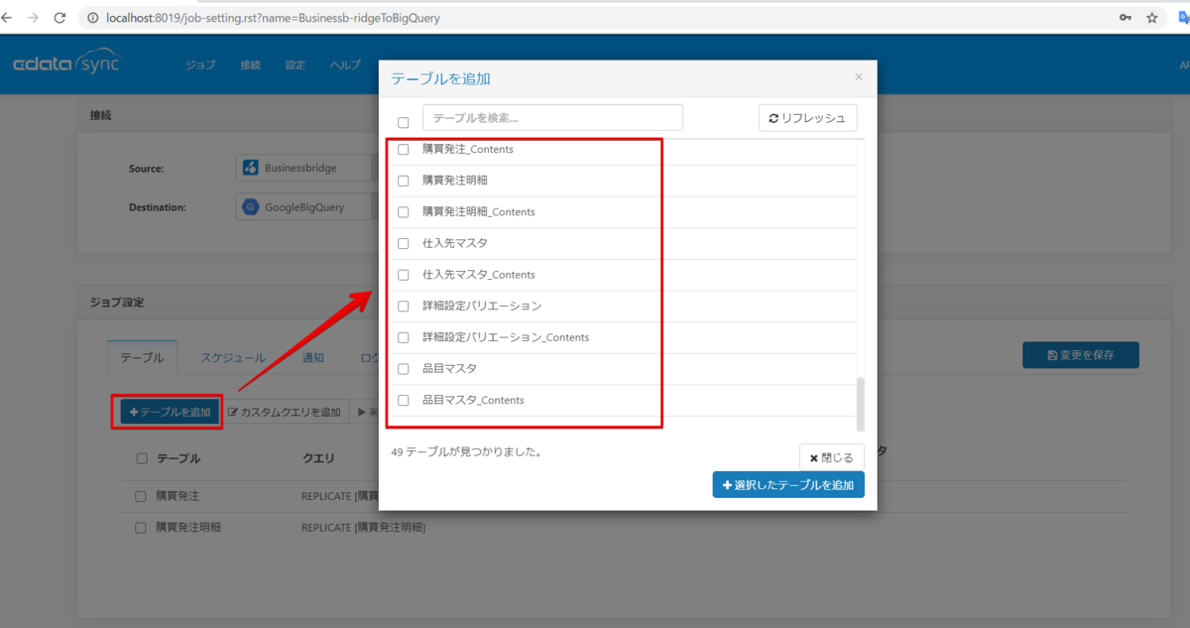The width and height of the screenshot is (1190, 628).
Task: Open the 設定 menu item
Action: point(295,64)
